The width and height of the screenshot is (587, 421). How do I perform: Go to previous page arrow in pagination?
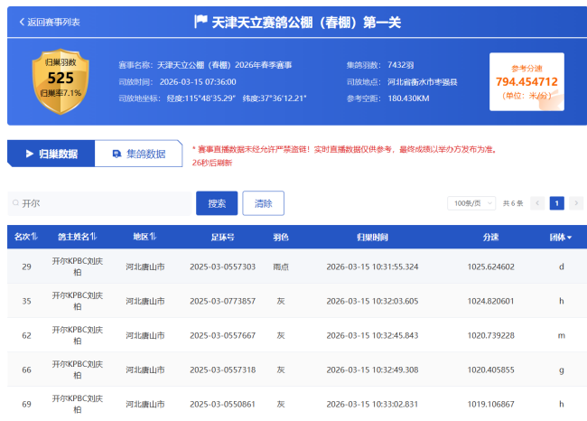[537, 203]
